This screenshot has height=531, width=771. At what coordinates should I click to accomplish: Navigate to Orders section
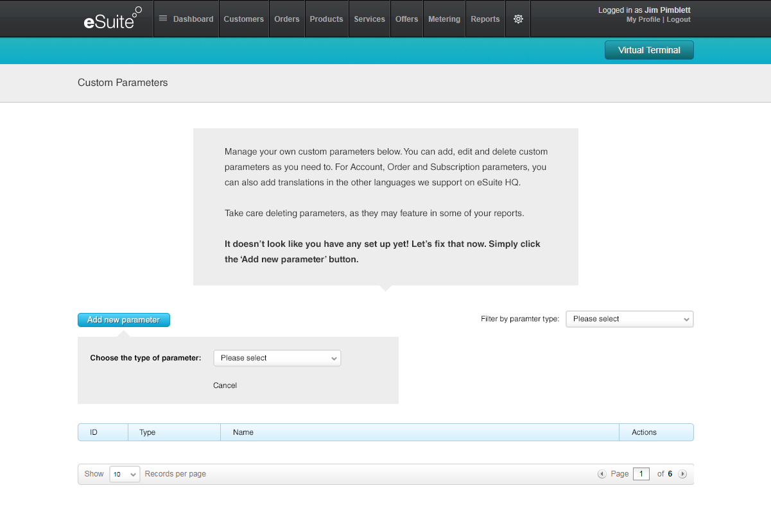point(286,19)
